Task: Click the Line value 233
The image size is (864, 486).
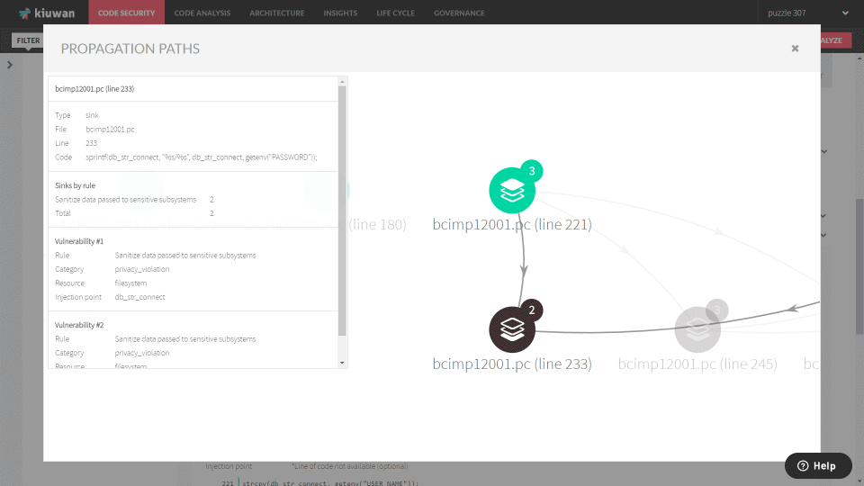Action: point(92,143)
